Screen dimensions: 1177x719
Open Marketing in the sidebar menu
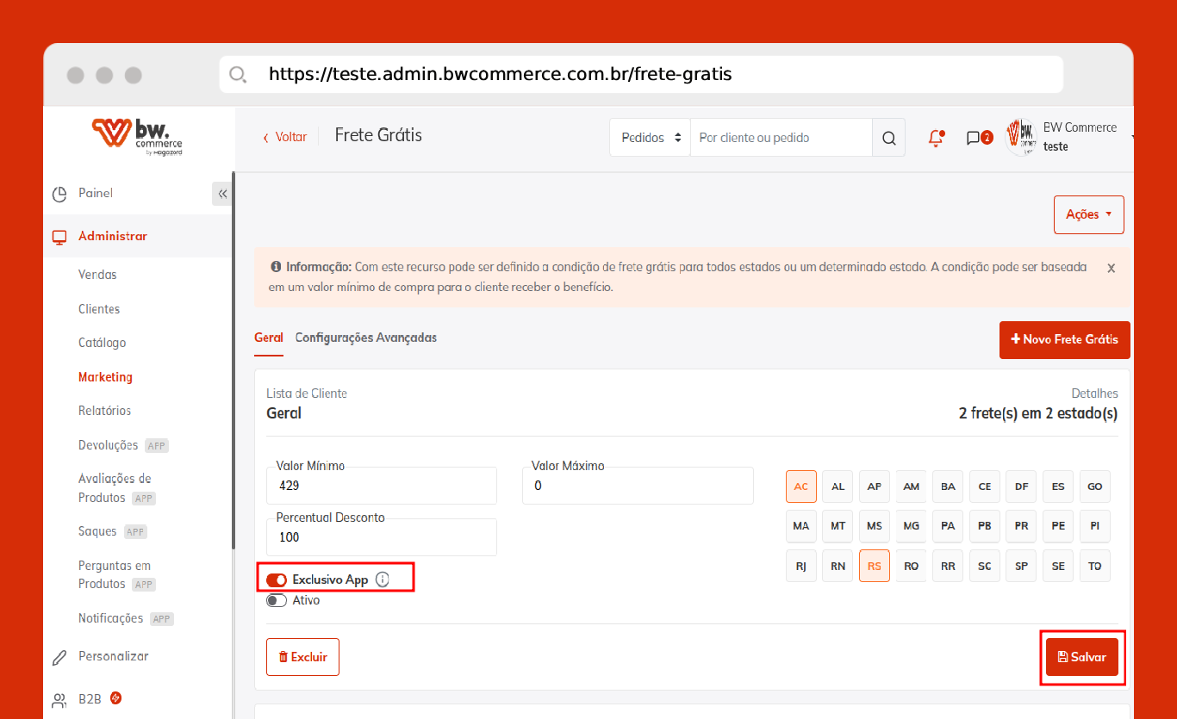pos(105,377)
